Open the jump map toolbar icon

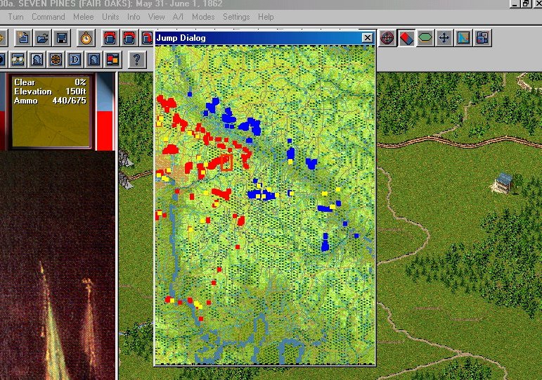point(463,38)
